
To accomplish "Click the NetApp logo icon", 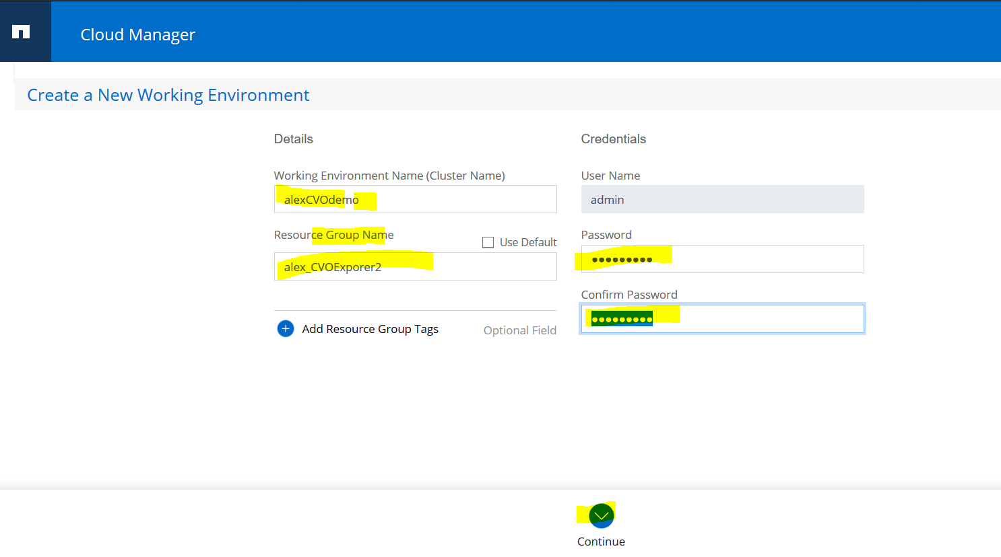I will 21,32.
